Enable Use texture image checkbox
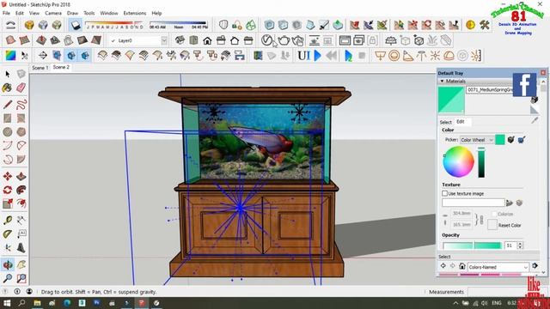550x309 pixels. [445, 193]
